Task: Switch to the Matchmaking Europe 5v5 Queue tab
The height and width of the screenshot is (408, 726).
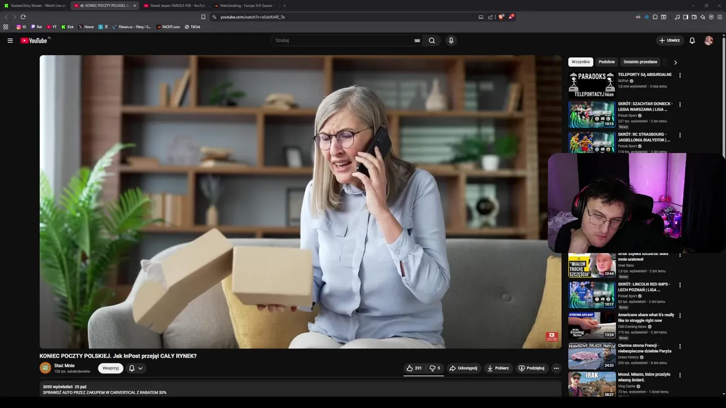Action: pyautogui.click(x=244, y=6)
